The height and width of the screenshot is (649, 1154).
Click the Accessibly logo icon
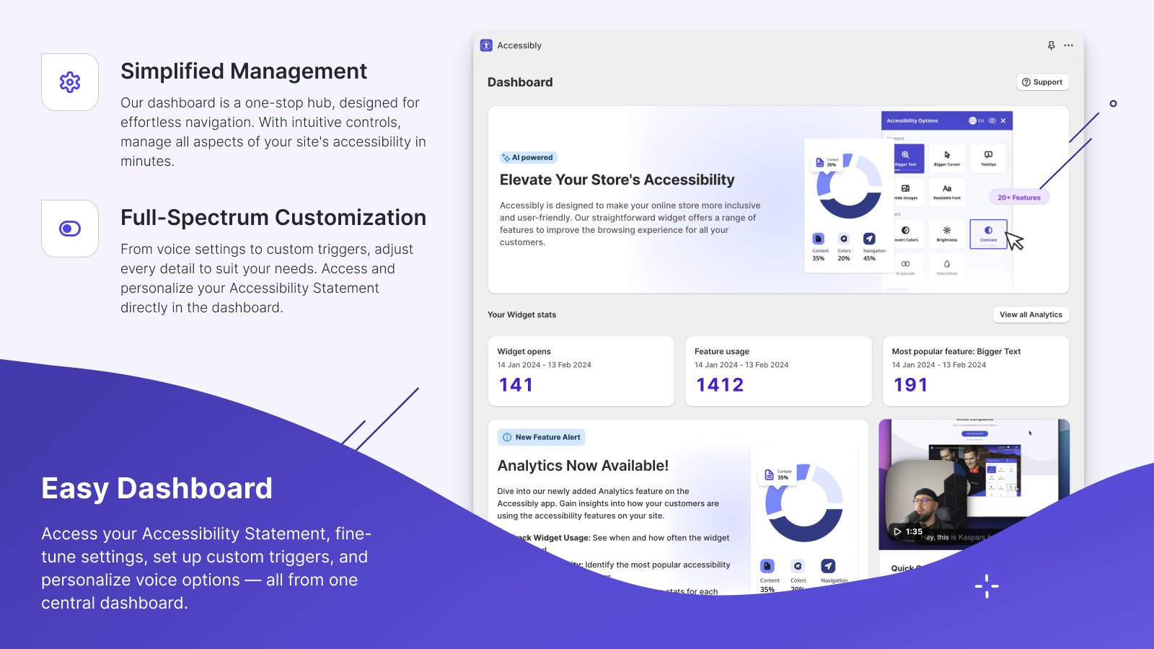(485, 45)
